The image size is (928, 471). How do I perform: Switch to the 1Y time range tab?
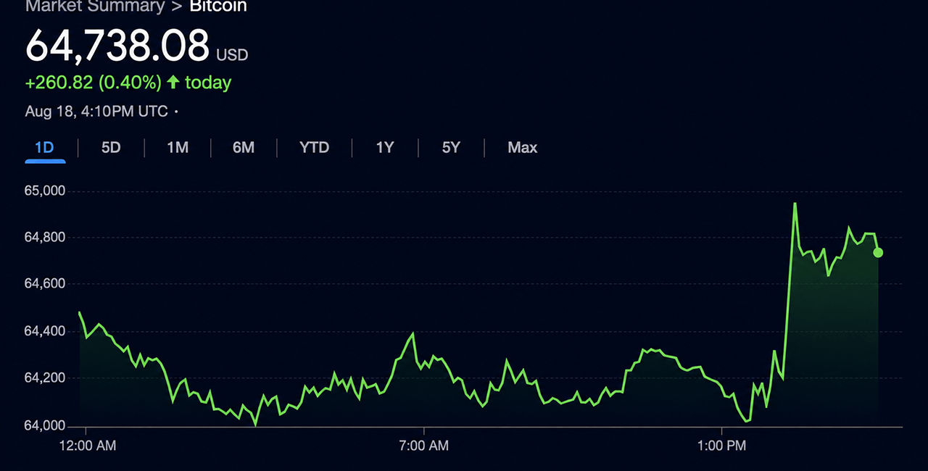385,148
